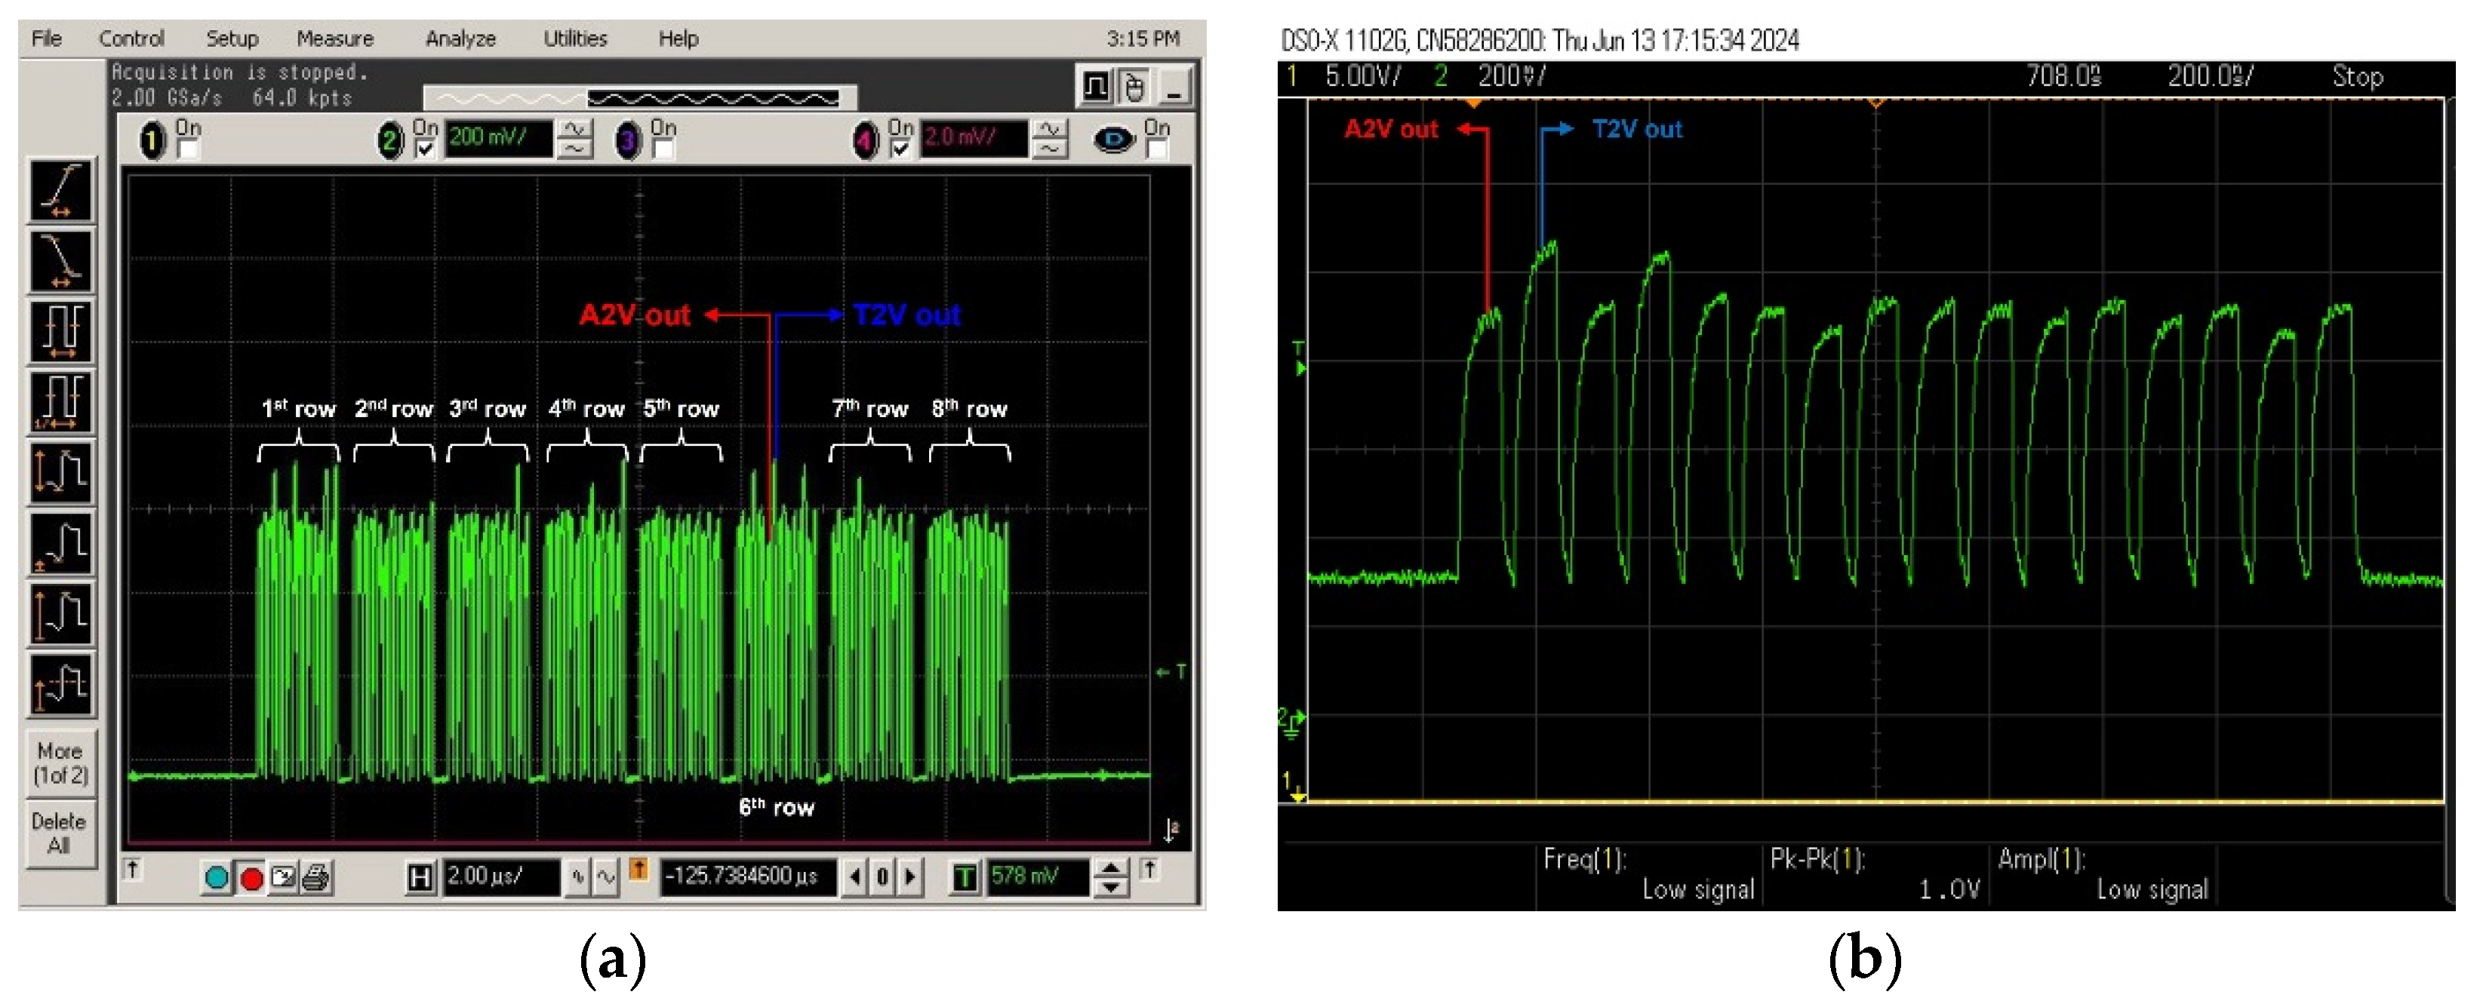Click the waveform memory bar overview

click(639, 98)
